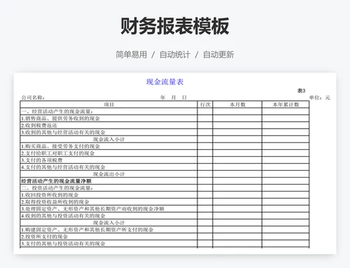Click the 年 月 日 date text

click(174, 97)
